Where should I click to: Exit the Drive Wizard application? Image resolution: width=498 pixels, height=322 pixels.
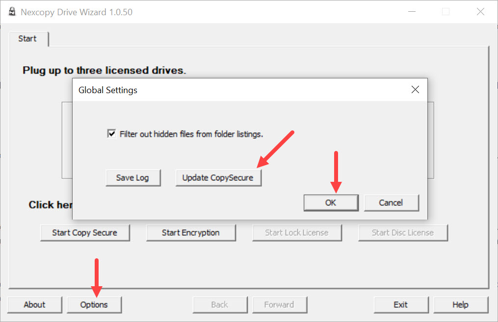[400, 305]
